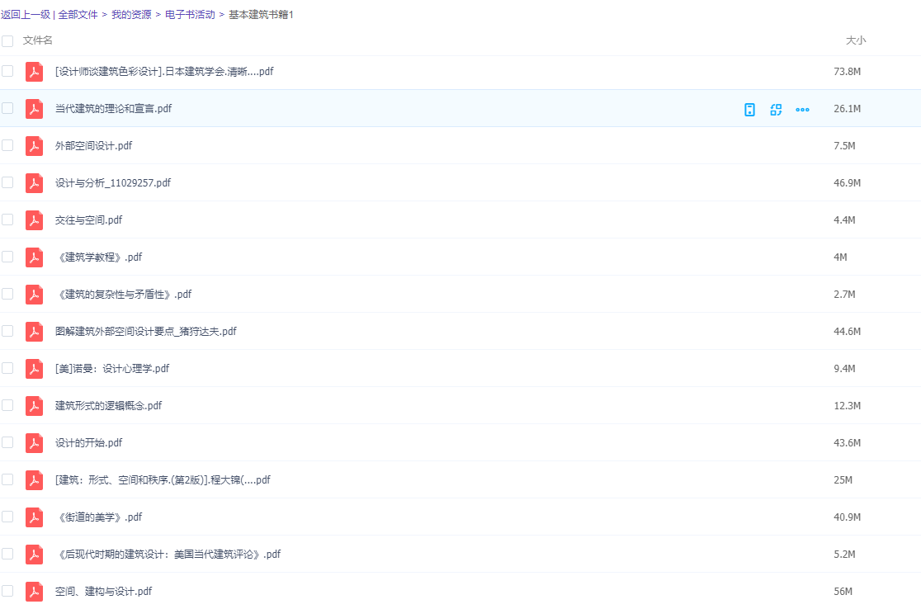Open file 设计与分析_11029257.pdf

pyautogui.click(x=113, y=182)
